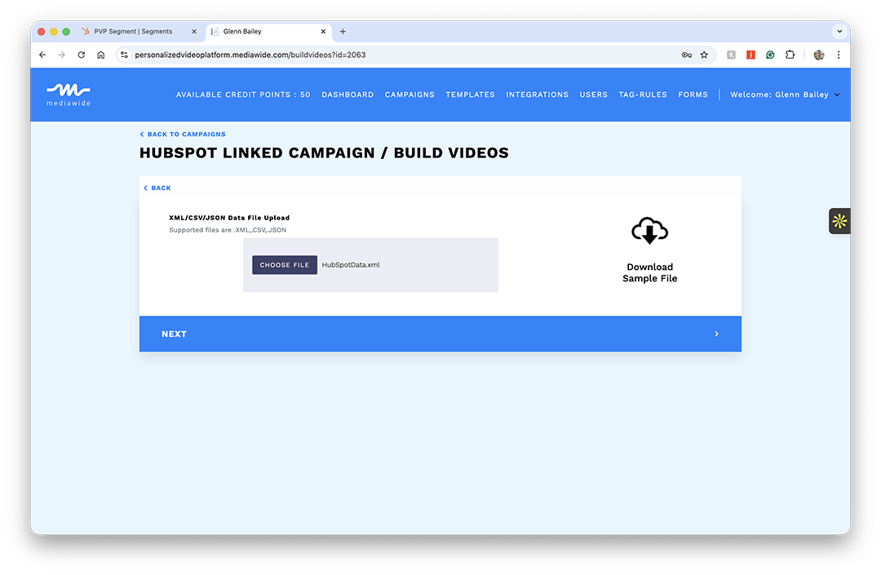
Task: Open the Integrations page from the navigation
Action: pyautogui.click(x=537, y=95)
